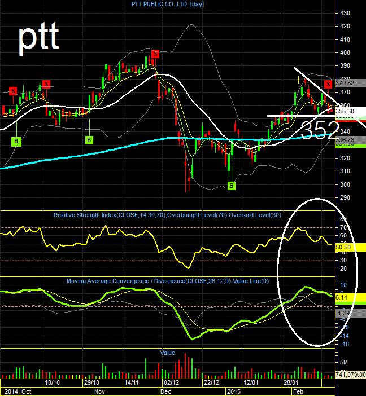This screenshot has height=396, width=366.
Task: Select the 29/10 date label
Action: click(x=91, y=382)
